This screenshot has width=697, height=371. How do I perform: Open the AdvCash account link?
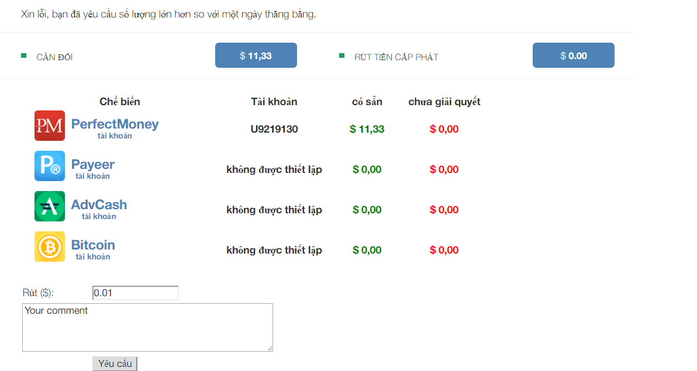pyautogui.click(x=99, y=205)
